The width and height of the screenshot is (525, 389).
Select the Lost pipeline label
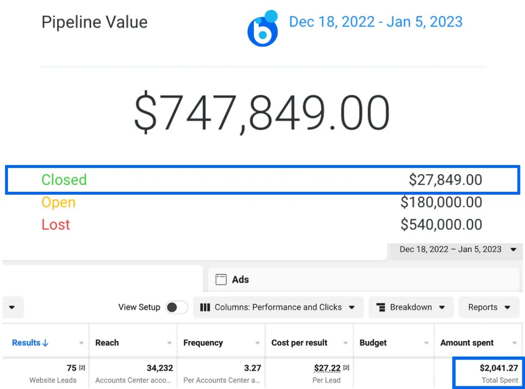pos(55,225)
